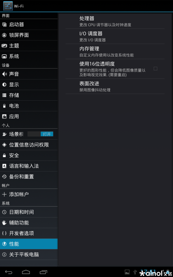Screen dimensions: 173x277
Task: Open the hand icon for 辅助功能
Action: coord(4,223)
